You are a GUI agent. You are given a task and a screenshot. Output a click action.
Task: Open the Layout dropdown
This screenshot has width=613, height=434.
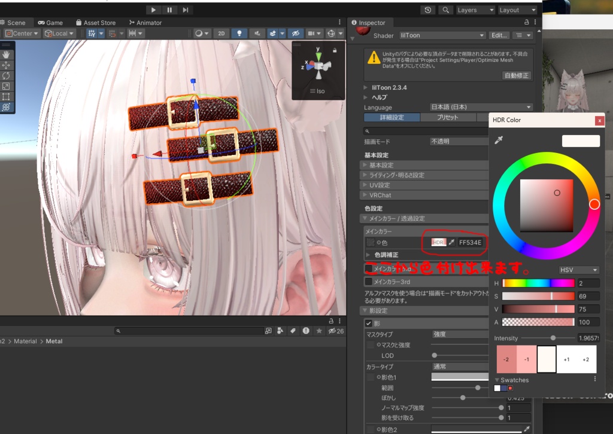click(517, 10)
